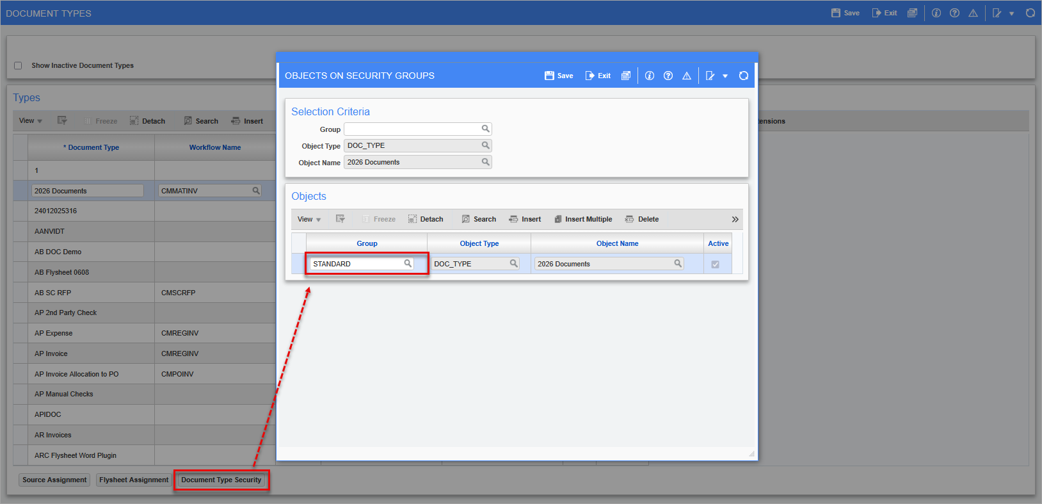
Task: Open the Group lookup magnifier in Selection Criteria
Action: tap(486, 129)
